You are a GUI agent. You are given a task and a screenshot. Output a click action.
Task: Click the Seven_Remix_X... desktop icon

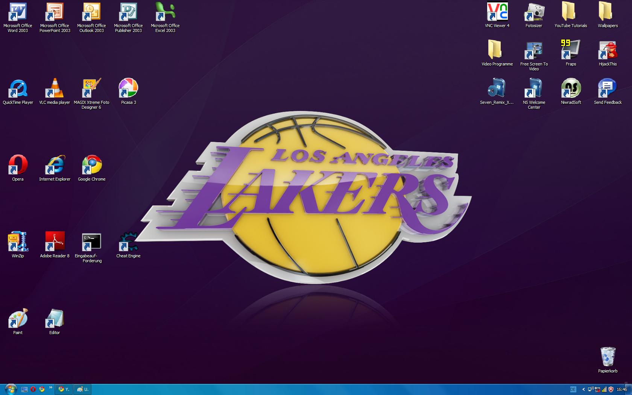point(497,92)
